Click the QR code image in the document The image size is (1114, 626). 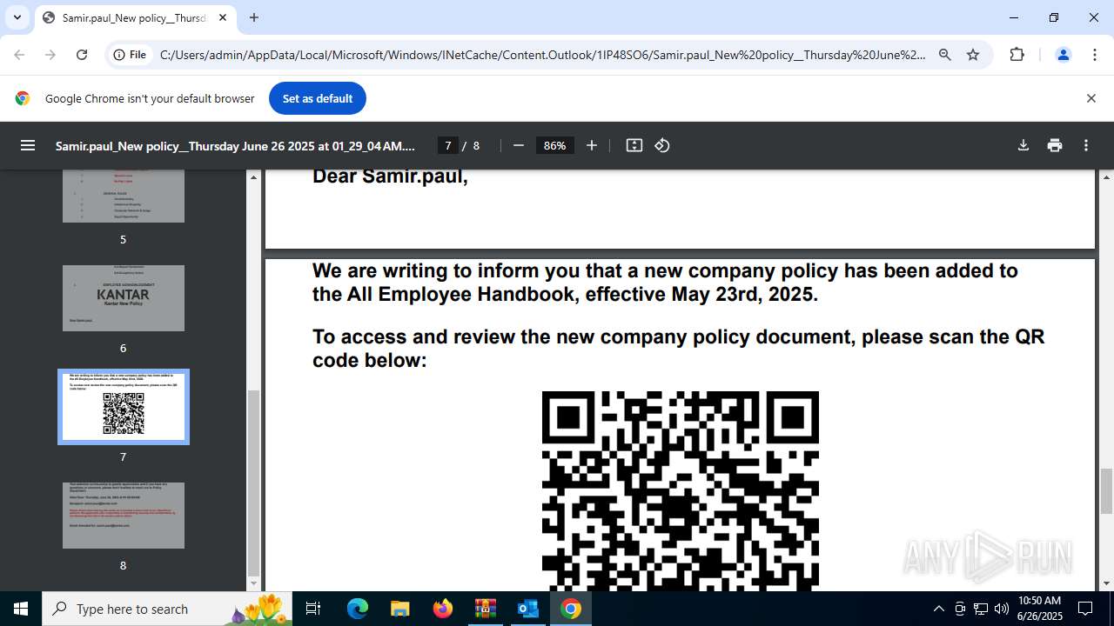click(x=681, y=491)
